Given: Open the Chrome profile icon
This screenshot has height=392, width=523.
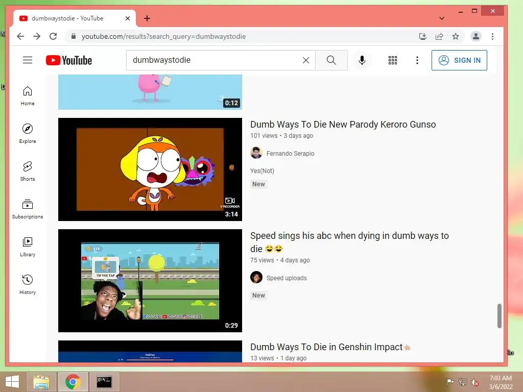Looking at the screenshot, I should point(476,36).
